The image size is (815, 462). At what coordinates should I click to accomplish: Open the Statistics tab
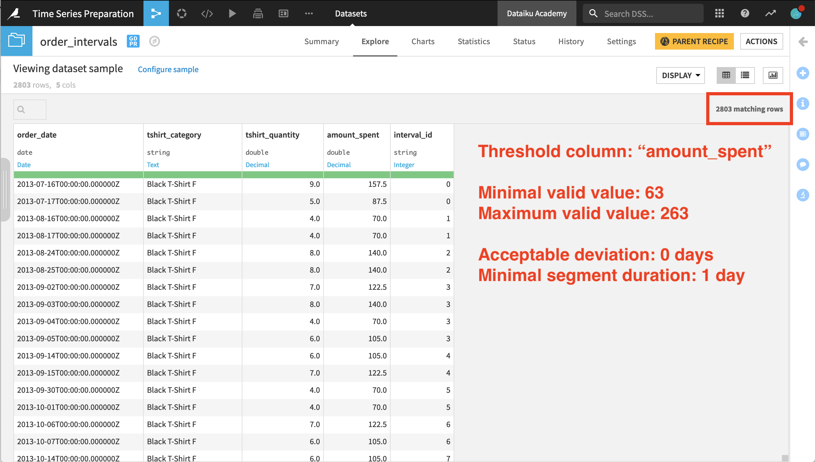(x=474, y=41)
